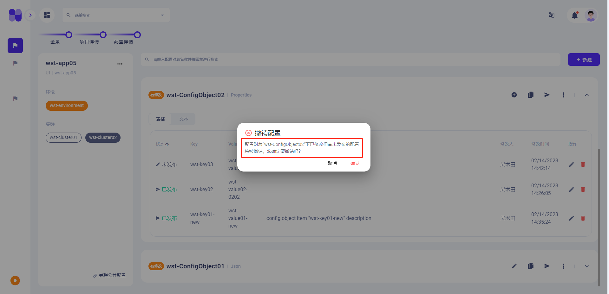The image size is (609, 294).
Task: Click the page vertical scrollbar
Action: pyautogui.click(x=599, y=217)
